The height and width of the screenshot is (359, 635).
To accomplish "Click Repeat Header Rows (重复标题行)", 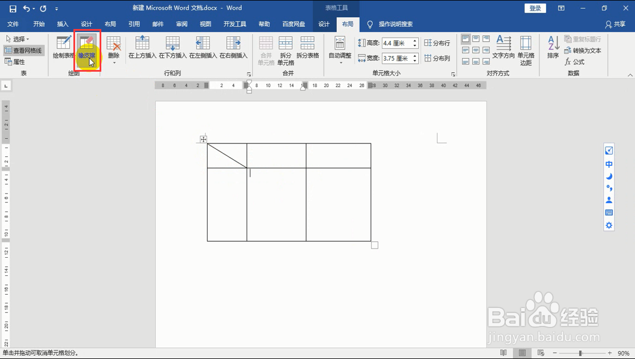I will (x=583, y=39).
